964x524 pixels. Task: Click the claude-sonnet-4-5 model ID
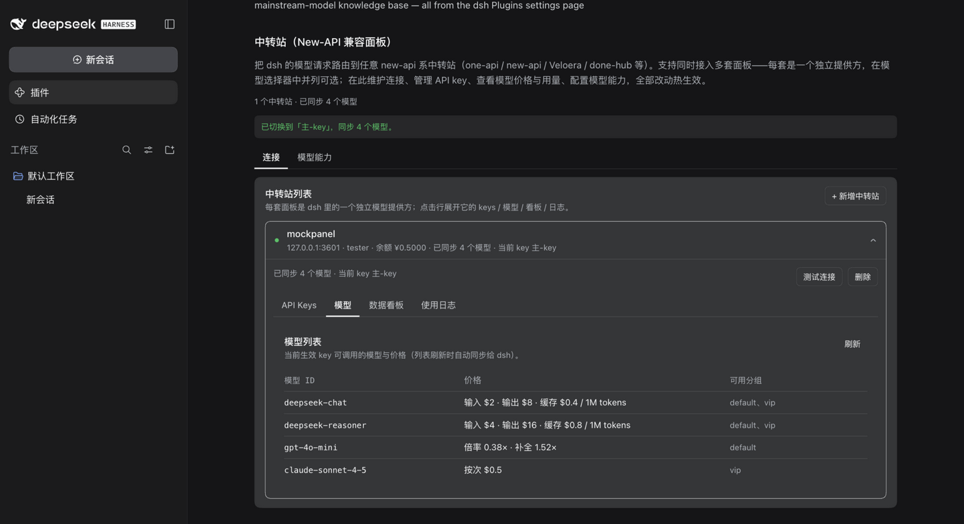click(325, 470)
